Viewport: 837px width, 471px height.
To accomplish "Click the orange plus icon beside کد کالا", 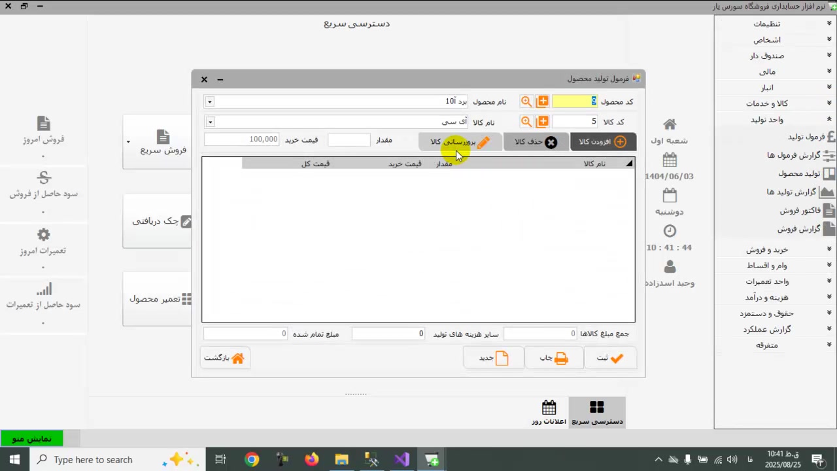I will click(x=543, y=122).
